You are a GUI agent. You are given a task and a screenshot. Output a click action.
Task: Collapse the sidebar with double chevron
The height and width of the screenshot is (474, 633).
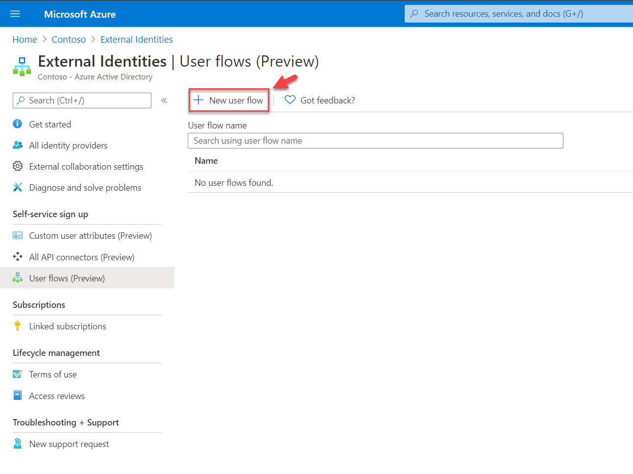click(164, 100)
